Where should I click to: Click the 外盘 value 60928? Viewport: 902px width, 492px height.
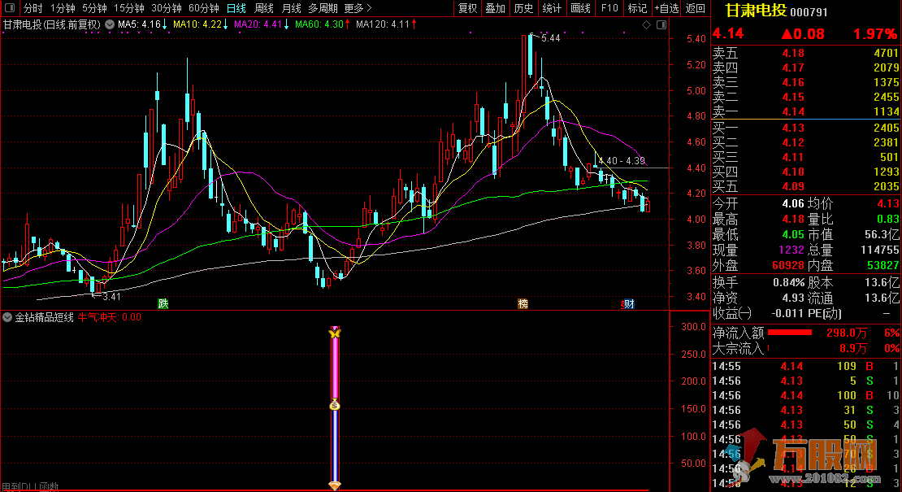click(x=787, y=265)
